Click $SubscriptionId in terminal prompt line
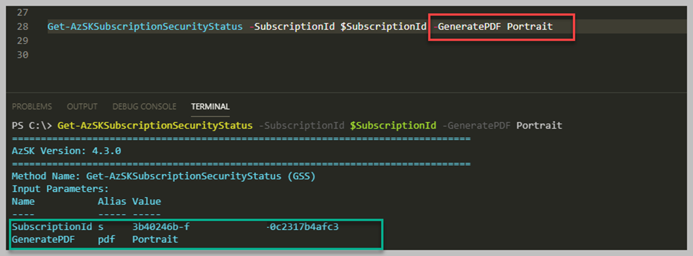 click(393, 126)
